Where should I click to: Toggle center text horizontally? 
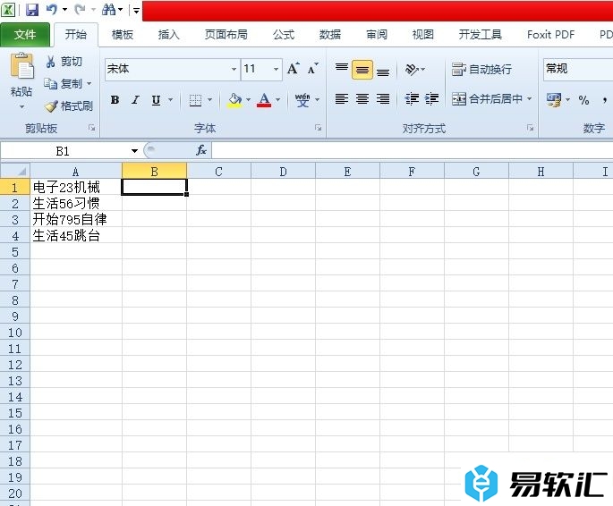pyautogui.click(x=362, y=99)
